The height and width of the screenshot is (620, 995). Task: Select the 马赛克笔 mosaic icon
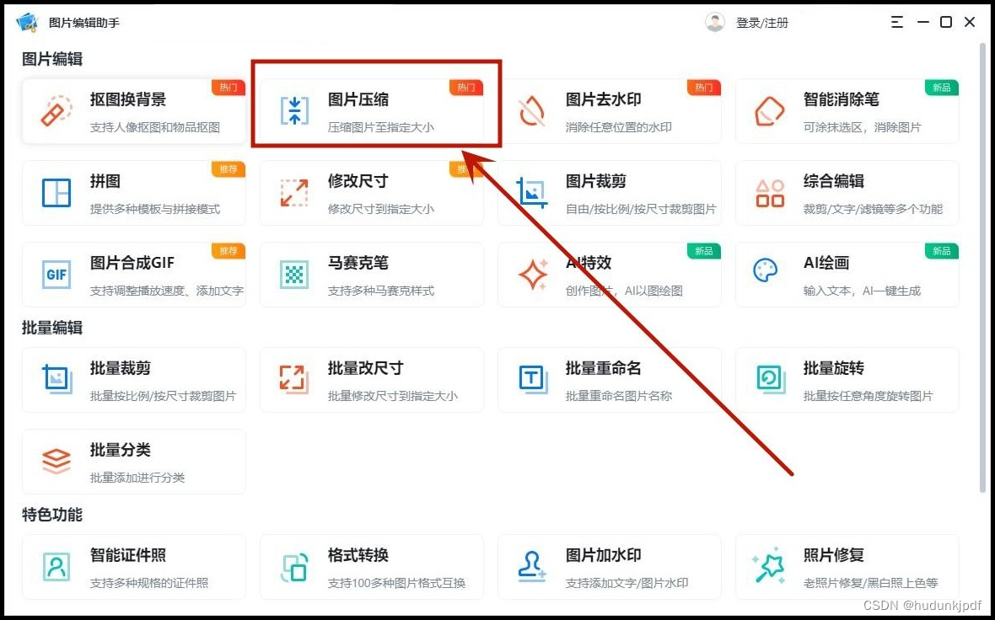[294, 275]
